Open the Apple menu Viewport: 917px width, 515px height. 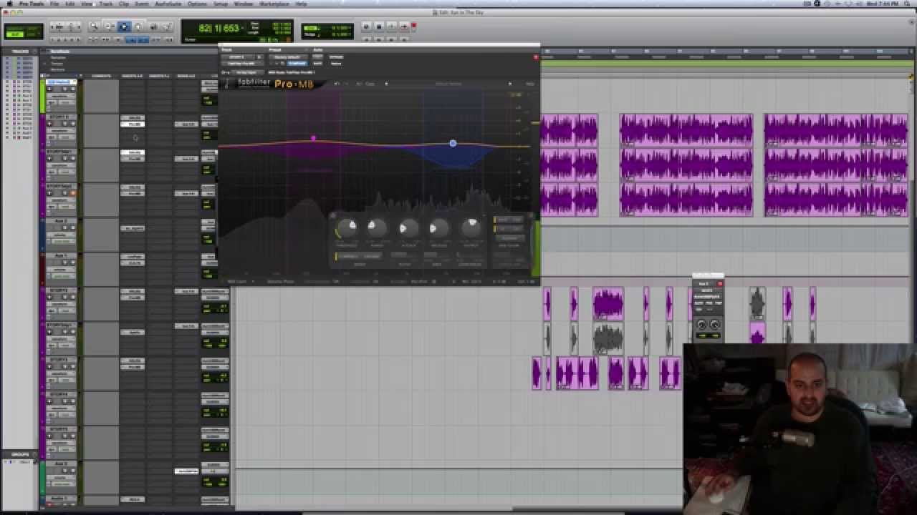pos(9,4)
